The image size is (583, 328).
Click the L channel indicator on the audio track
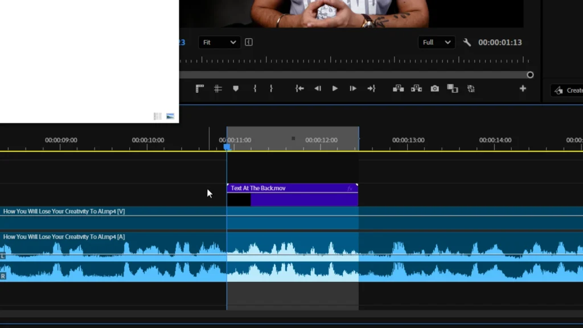3,256
